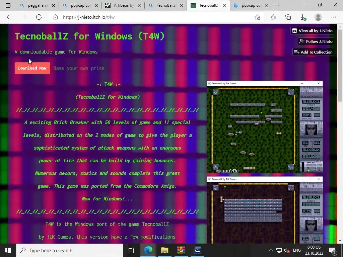This screenshot has width=343, height=257.
Task: Switch to the 'Artibeus by' tab
Action: point(123,5)
